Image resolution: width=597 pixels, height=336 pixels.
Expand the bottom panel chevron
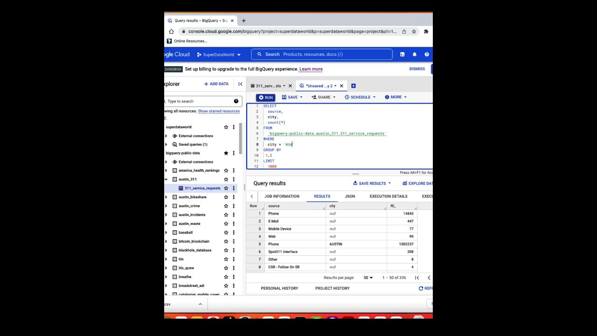click(x=200, y=304)
